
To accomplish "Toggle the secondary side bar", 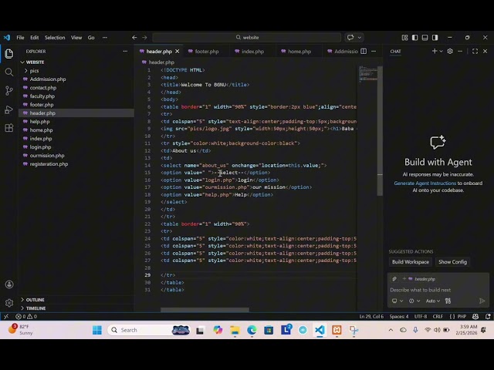I will tap(435, 38).
